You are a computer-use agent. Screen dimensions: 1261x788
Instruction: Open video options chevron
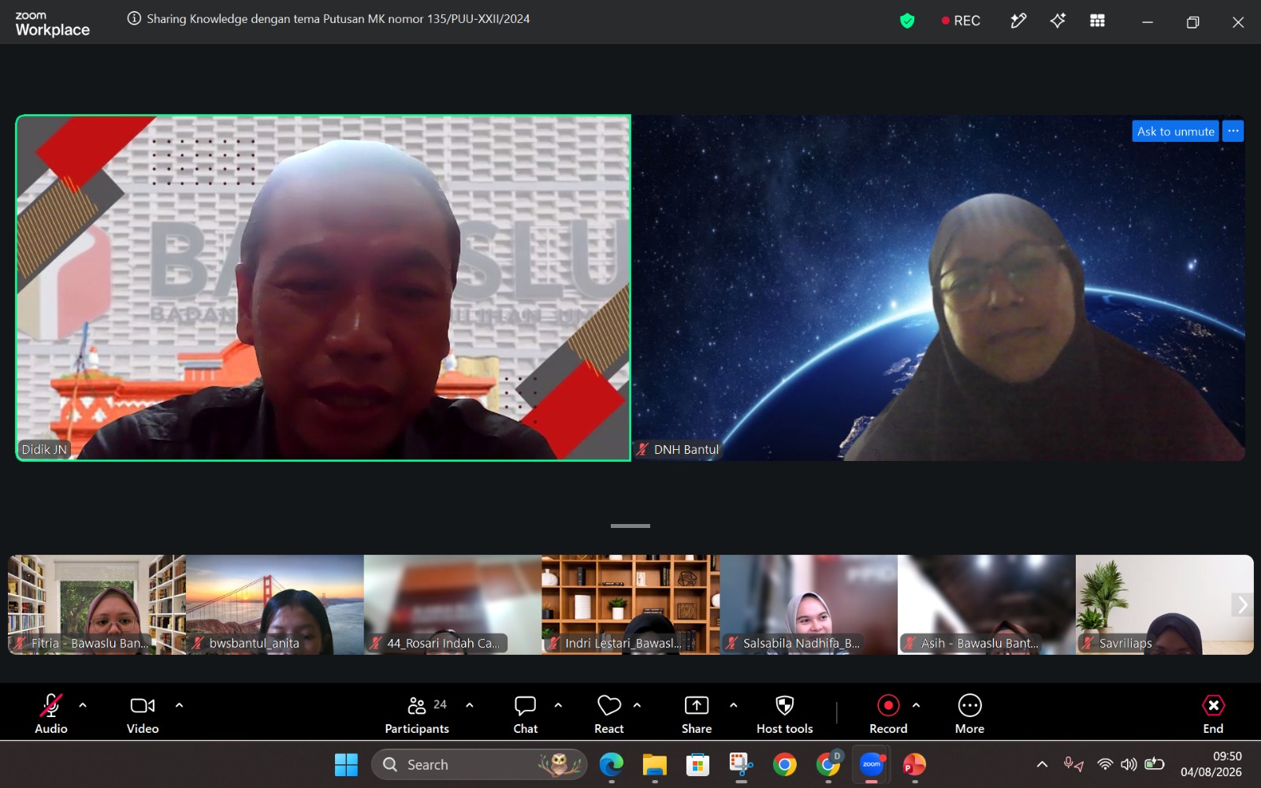click(179, 705)
